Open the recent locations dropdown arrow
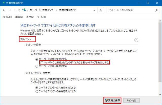 point(15,10)
